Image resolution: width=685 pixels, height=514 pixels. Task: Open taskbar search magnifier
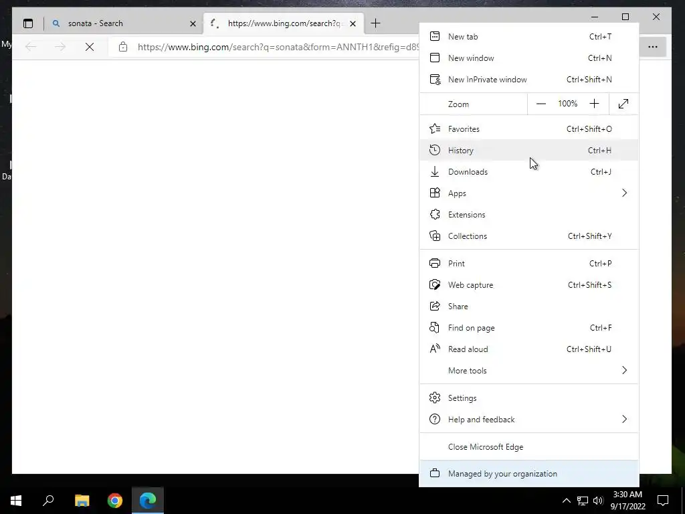(x=48, y=501)
